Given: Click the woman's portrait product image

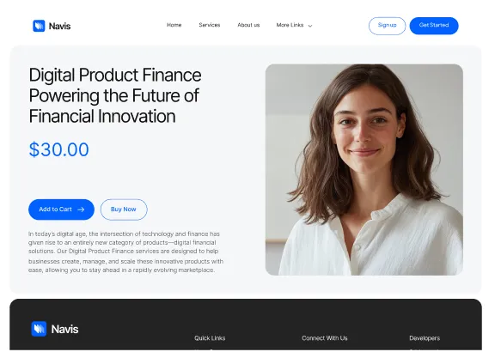Looking at the screenshot, I should (364, 170).
